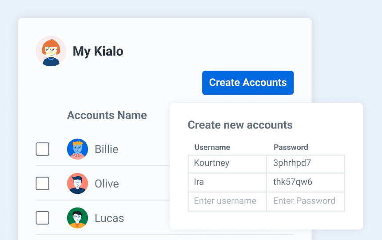Click the My Kialo heading
382x240 pixels.
click(98, 52)
